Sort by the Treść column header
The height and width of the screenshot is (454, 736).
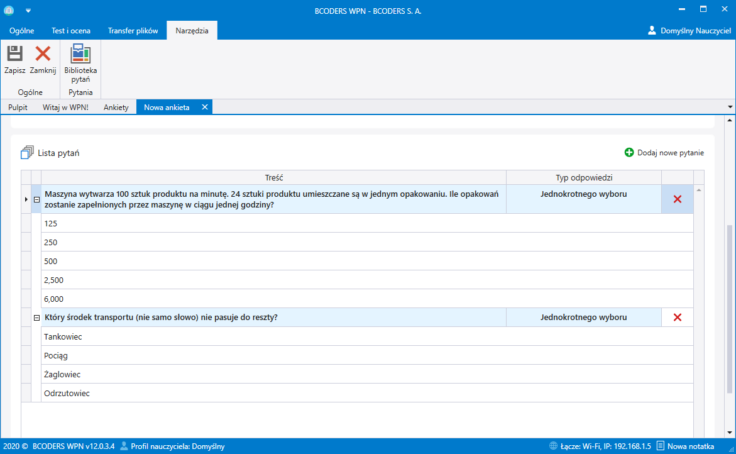(x=273, y=177)
